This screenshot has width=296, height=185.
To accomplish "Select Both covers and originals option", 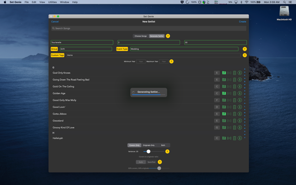I will tap(163, 145).
